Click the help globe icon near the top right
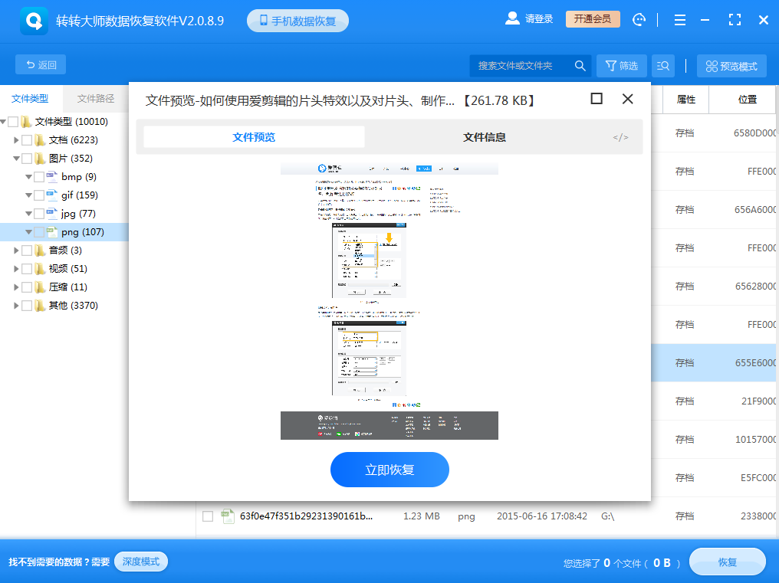 point(639,19)
